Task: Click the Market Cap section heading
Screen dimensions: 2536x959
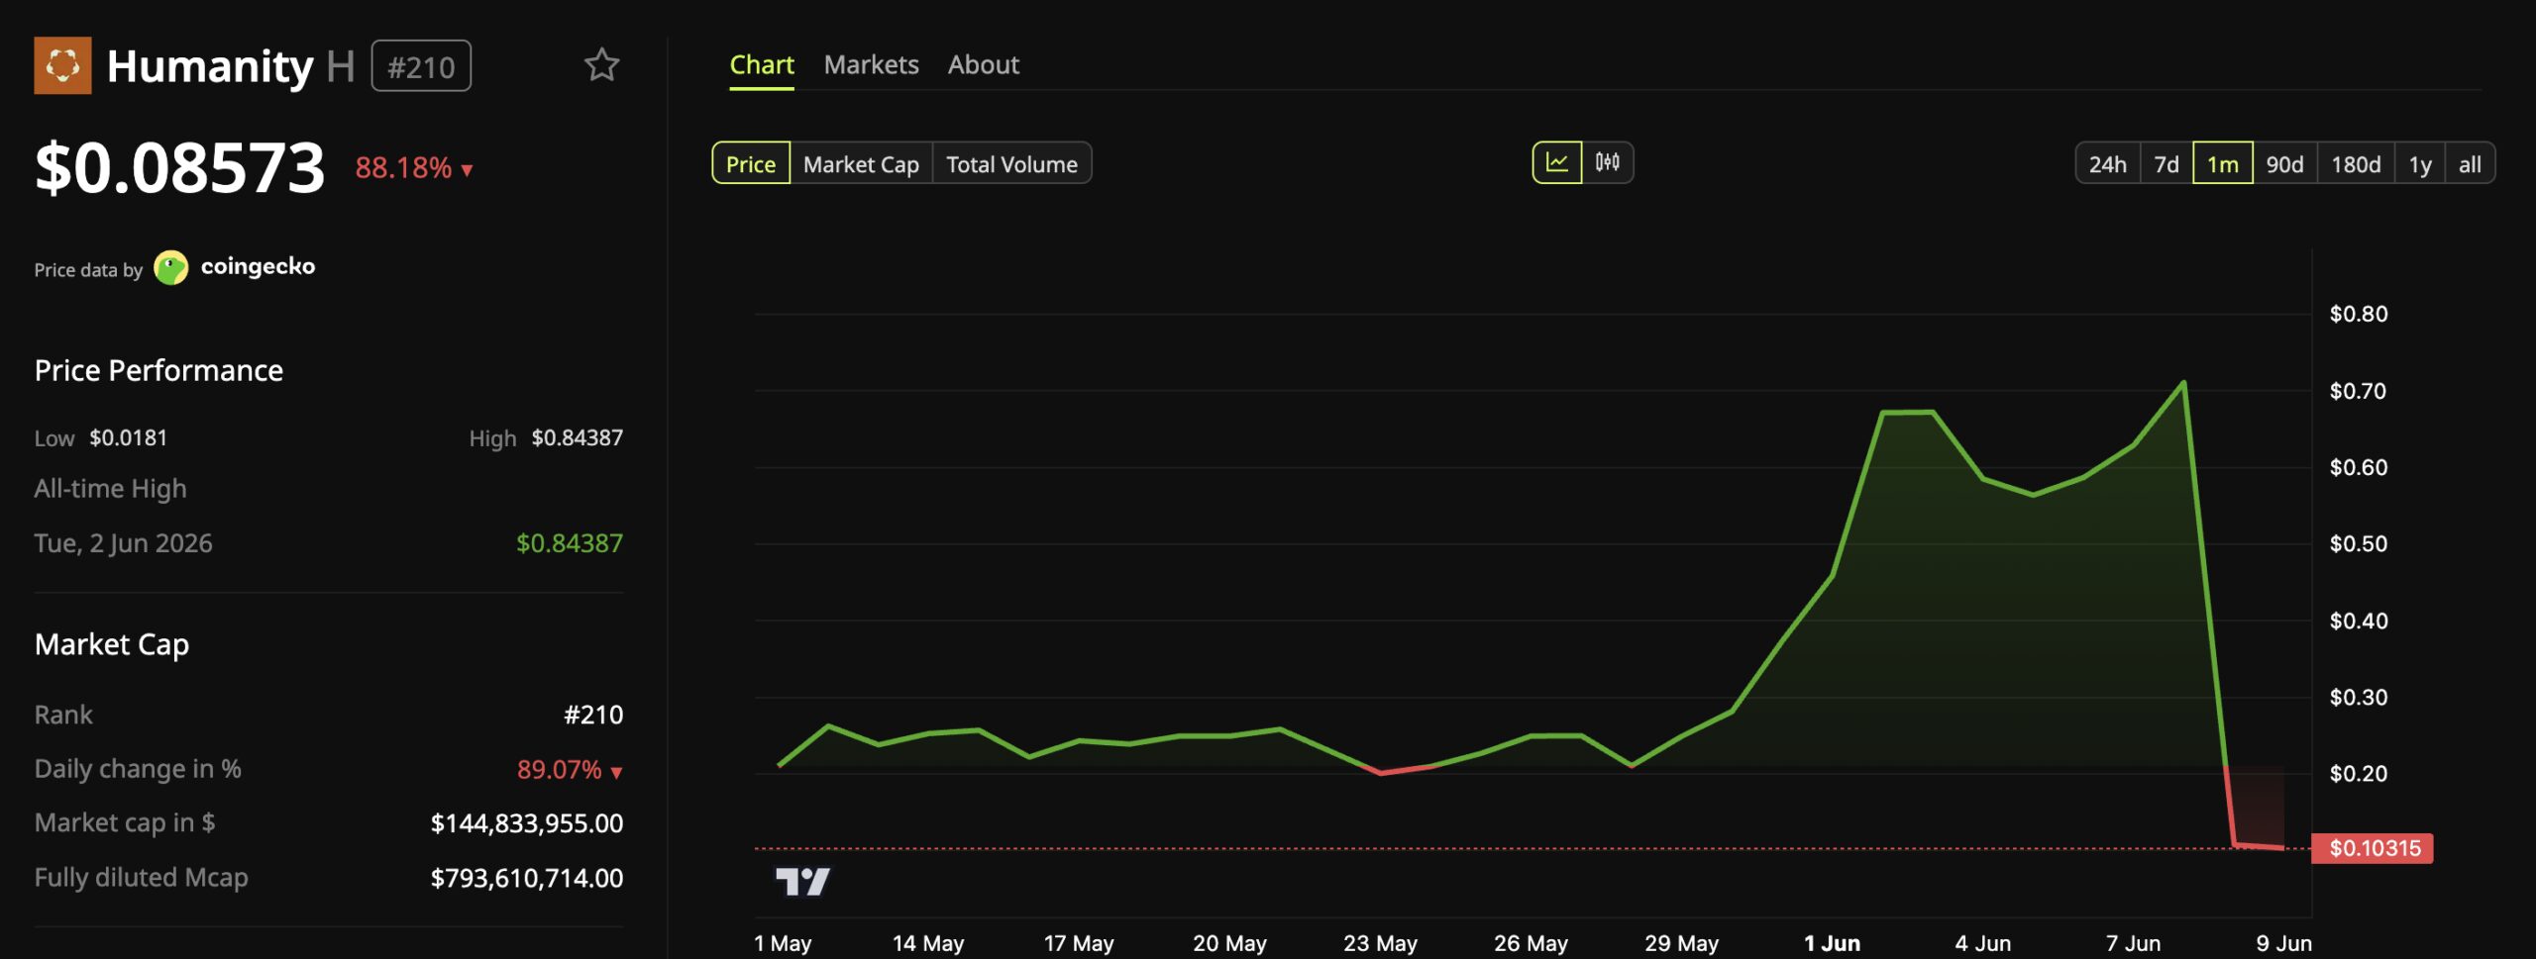Action: [112, 645]
